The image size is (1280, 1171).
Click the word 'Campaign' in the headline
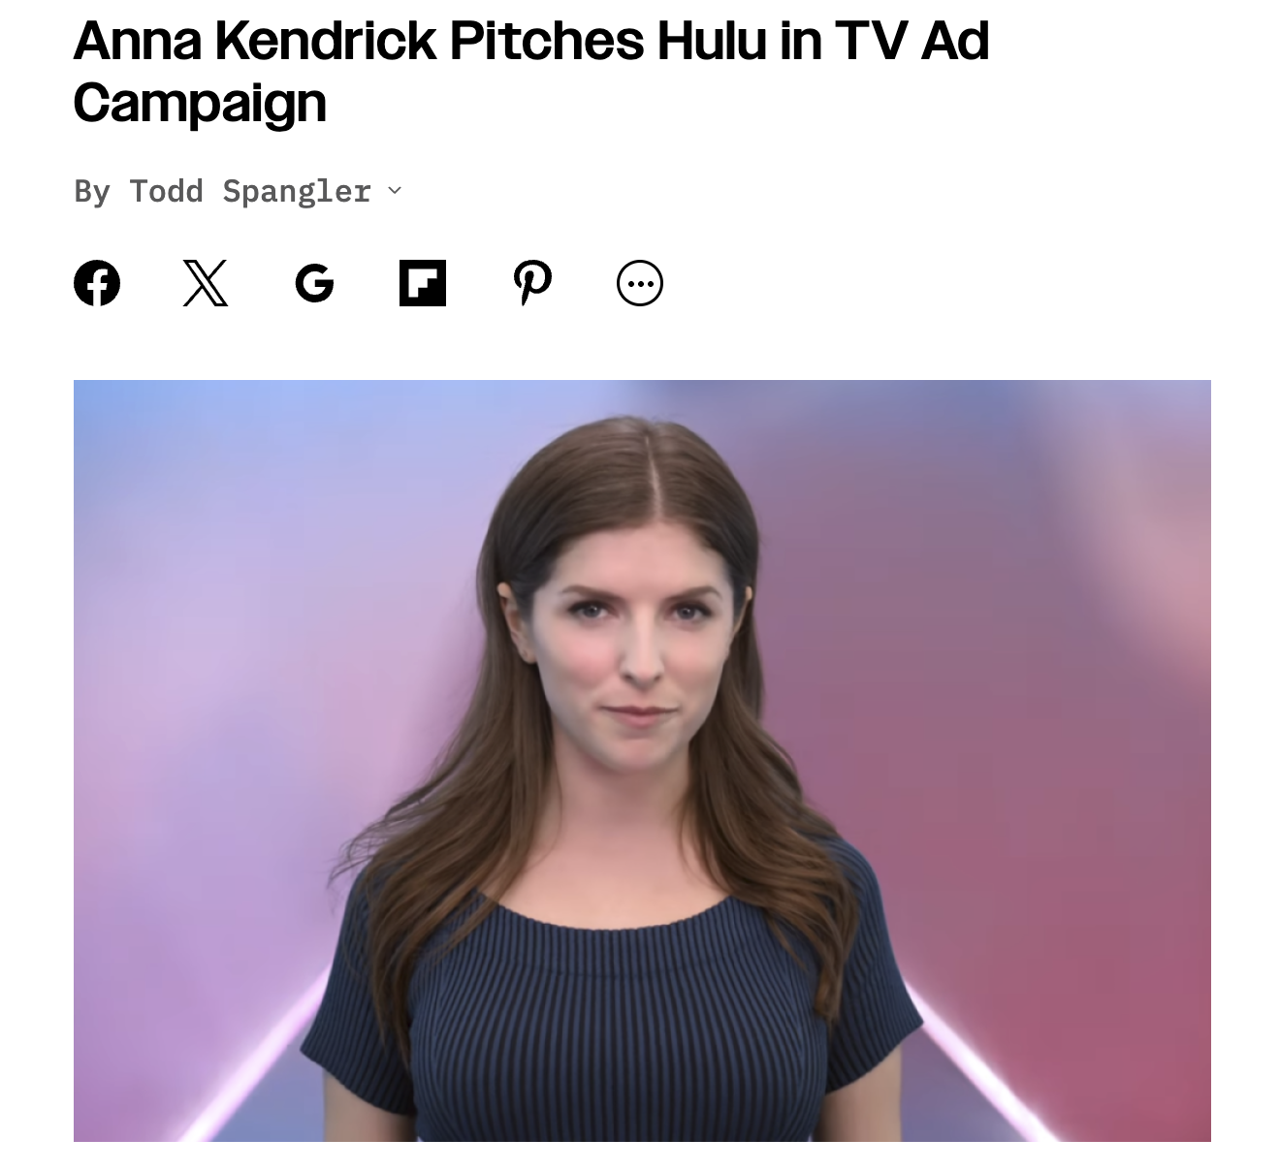200,103
